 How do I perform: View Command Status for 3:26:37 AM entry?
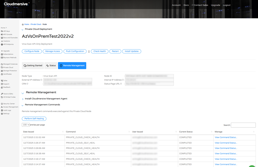(226, 143)
